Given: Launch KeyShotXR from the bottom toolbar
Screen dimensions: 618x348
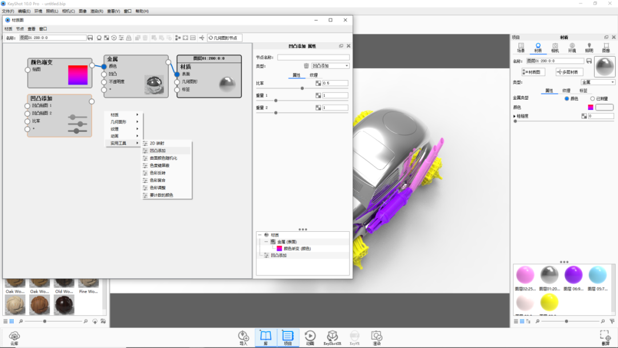Looking at the screenshot, I should pos(332,338).
